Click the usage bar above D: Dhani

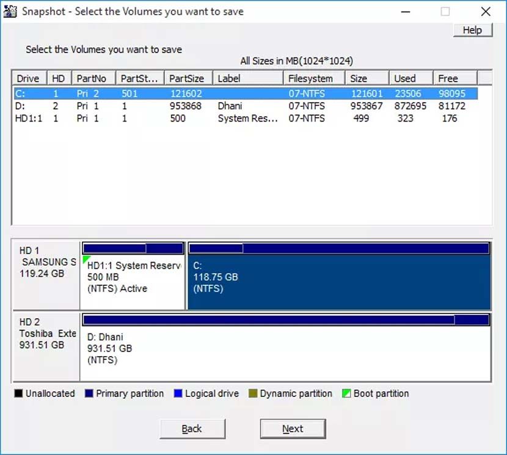pos(286,320)
